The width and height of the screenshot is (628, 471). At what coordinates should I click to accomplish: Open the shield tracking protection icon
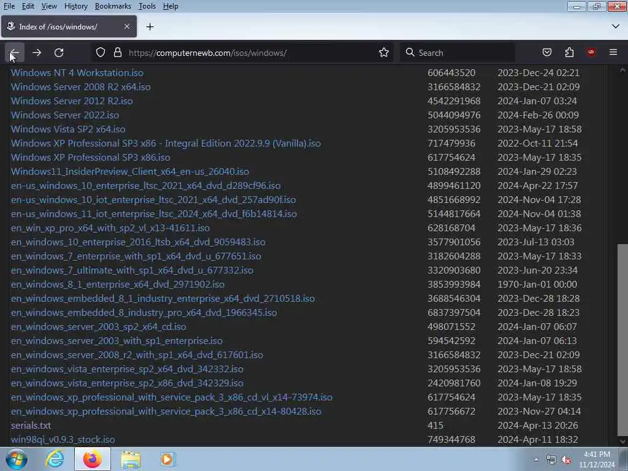pyautogui.click(x=101, y=53)
